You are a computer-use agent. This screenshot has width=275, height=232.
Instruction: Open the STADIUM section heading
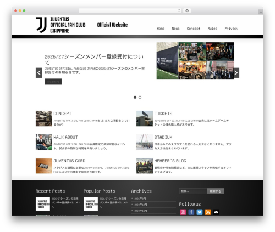(163, 137)
